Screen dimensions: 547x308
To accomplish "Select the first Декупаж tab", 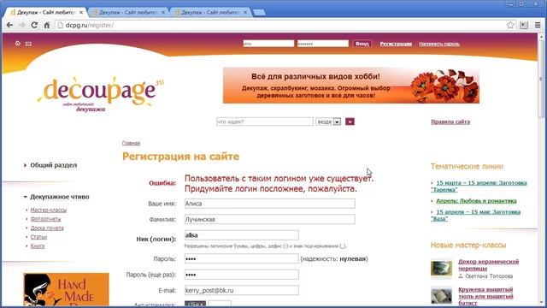I will tap(45, 12).
